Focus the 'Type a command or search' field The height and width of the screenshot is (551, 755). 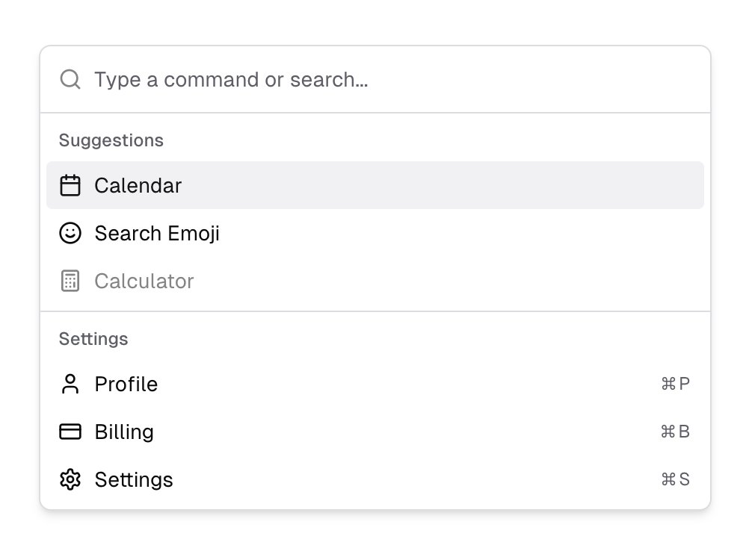point(374,80)
